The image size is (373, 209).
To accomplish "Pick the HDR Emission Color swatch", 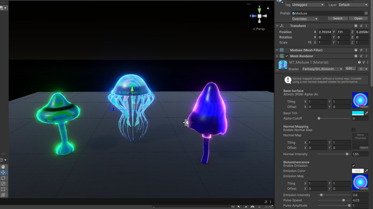I will [x=357, y=171].
